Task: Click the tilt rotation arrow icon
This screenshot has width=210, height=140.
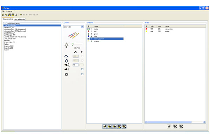Action: pyautogui.click(x=66, y=61)
